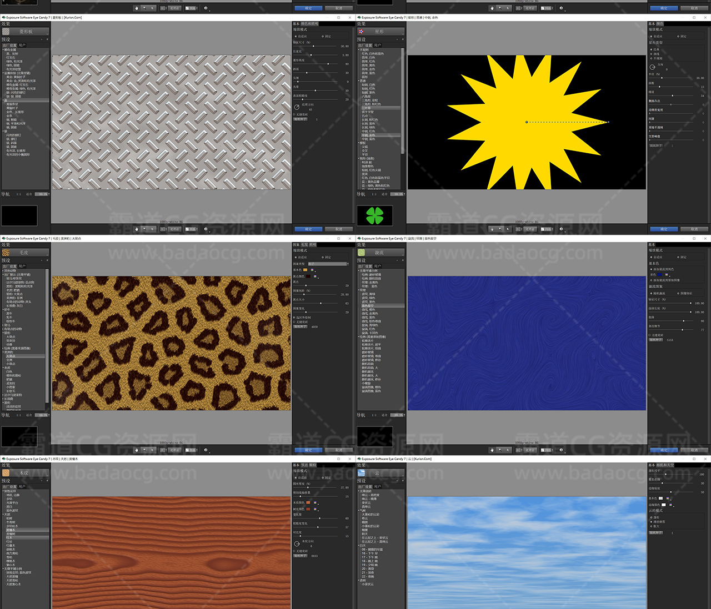Click the help question-mark icon in star window

(561, 229)
